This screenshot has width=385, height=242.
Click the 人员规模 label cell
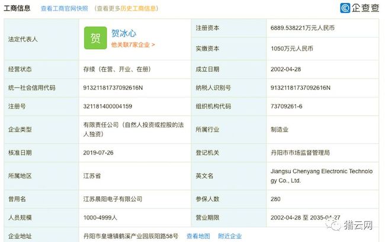41,218
